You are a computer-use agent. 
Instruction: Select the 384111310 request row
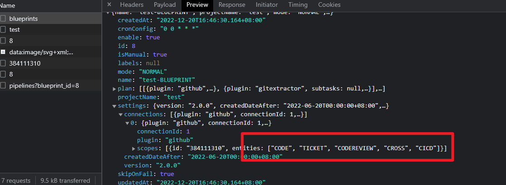tap(51, 63)
